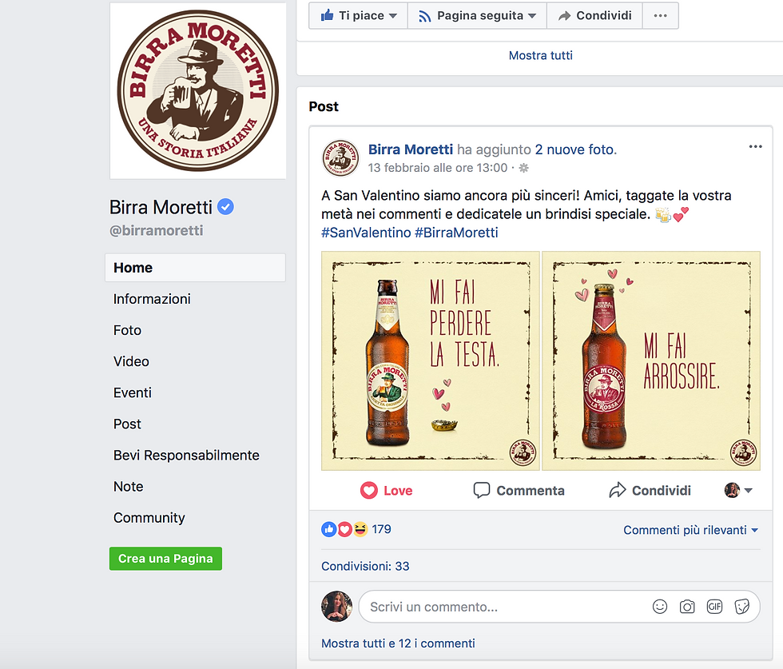Viewport: 783px width, 669px height.
Task: Open the Eventi sidebar section
Action: click(x=132, y=392)
